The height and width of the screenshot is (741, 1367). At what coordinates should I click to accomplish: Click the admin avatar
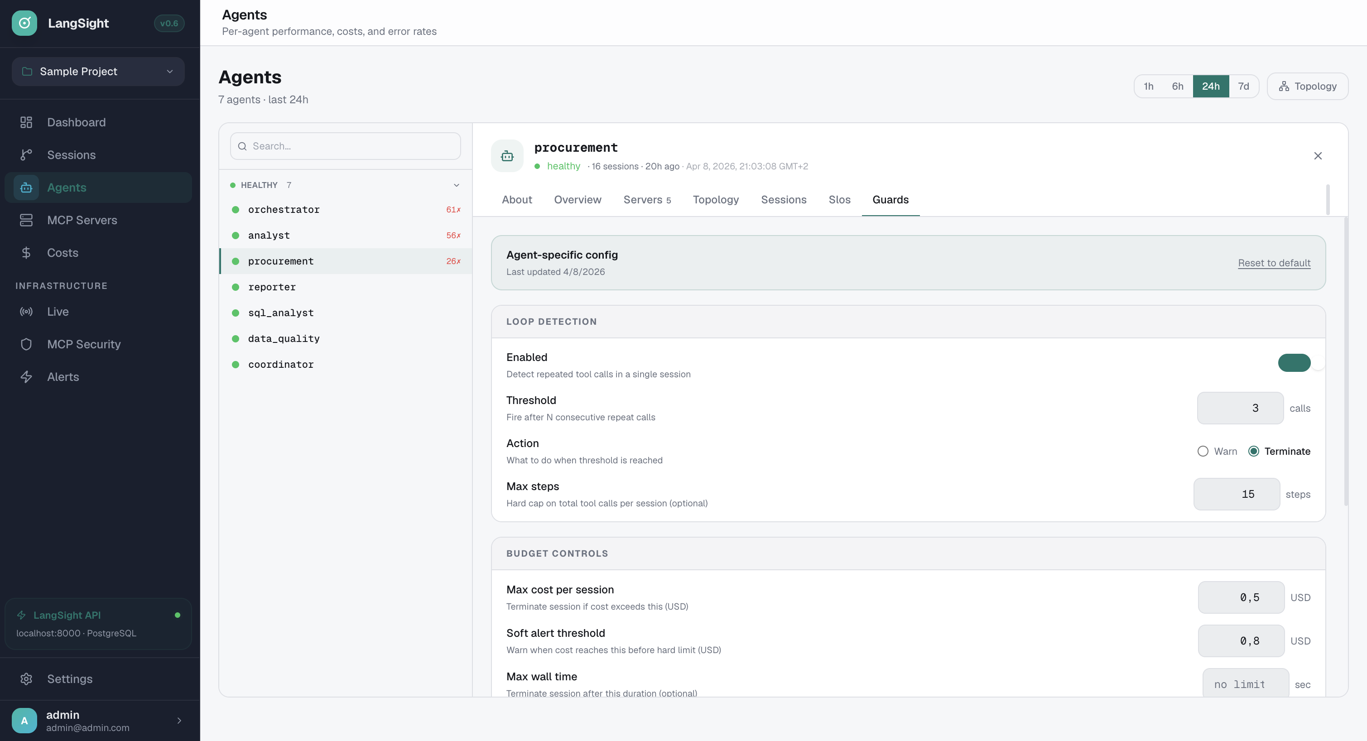pos(24,720)
